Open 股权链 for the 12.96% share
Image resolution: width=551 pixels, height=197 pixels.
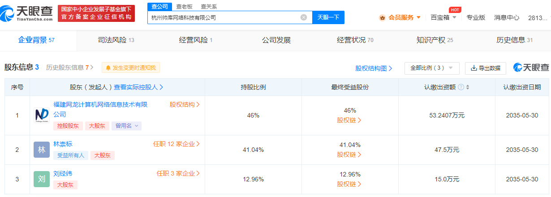pyautogui.click(x=349, y=184)
